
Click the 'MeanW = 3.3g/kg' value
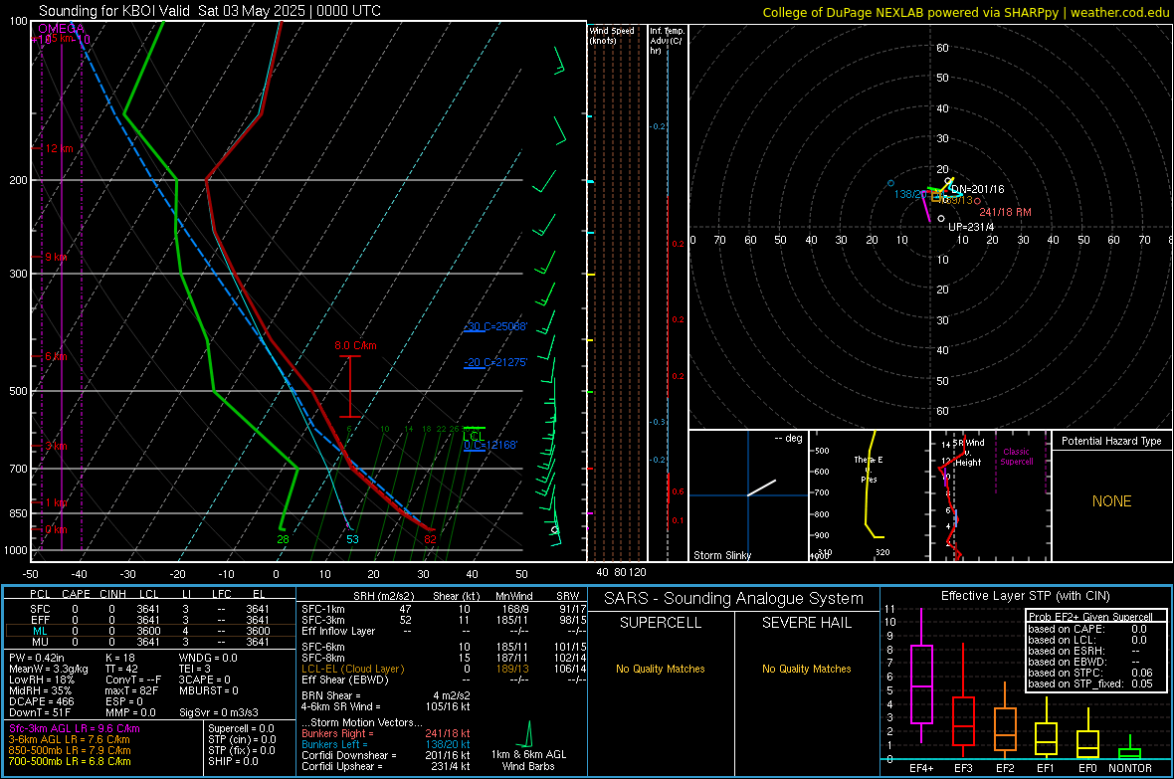tap(48, 669)
